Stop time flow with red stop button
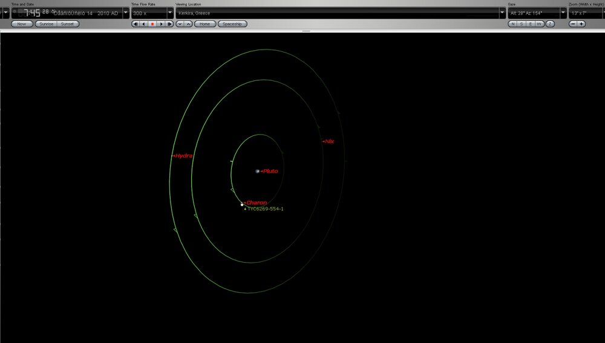Image resolution: width=605 pixels, height=343 pixels. 152,24
